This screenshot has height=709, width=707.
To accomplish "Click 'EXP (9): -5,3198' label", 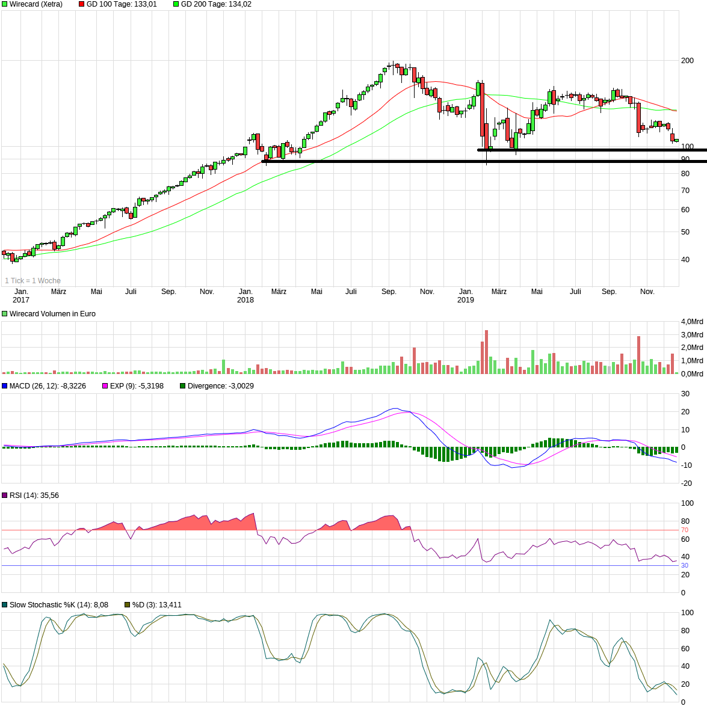I will (x=137, y=386).
